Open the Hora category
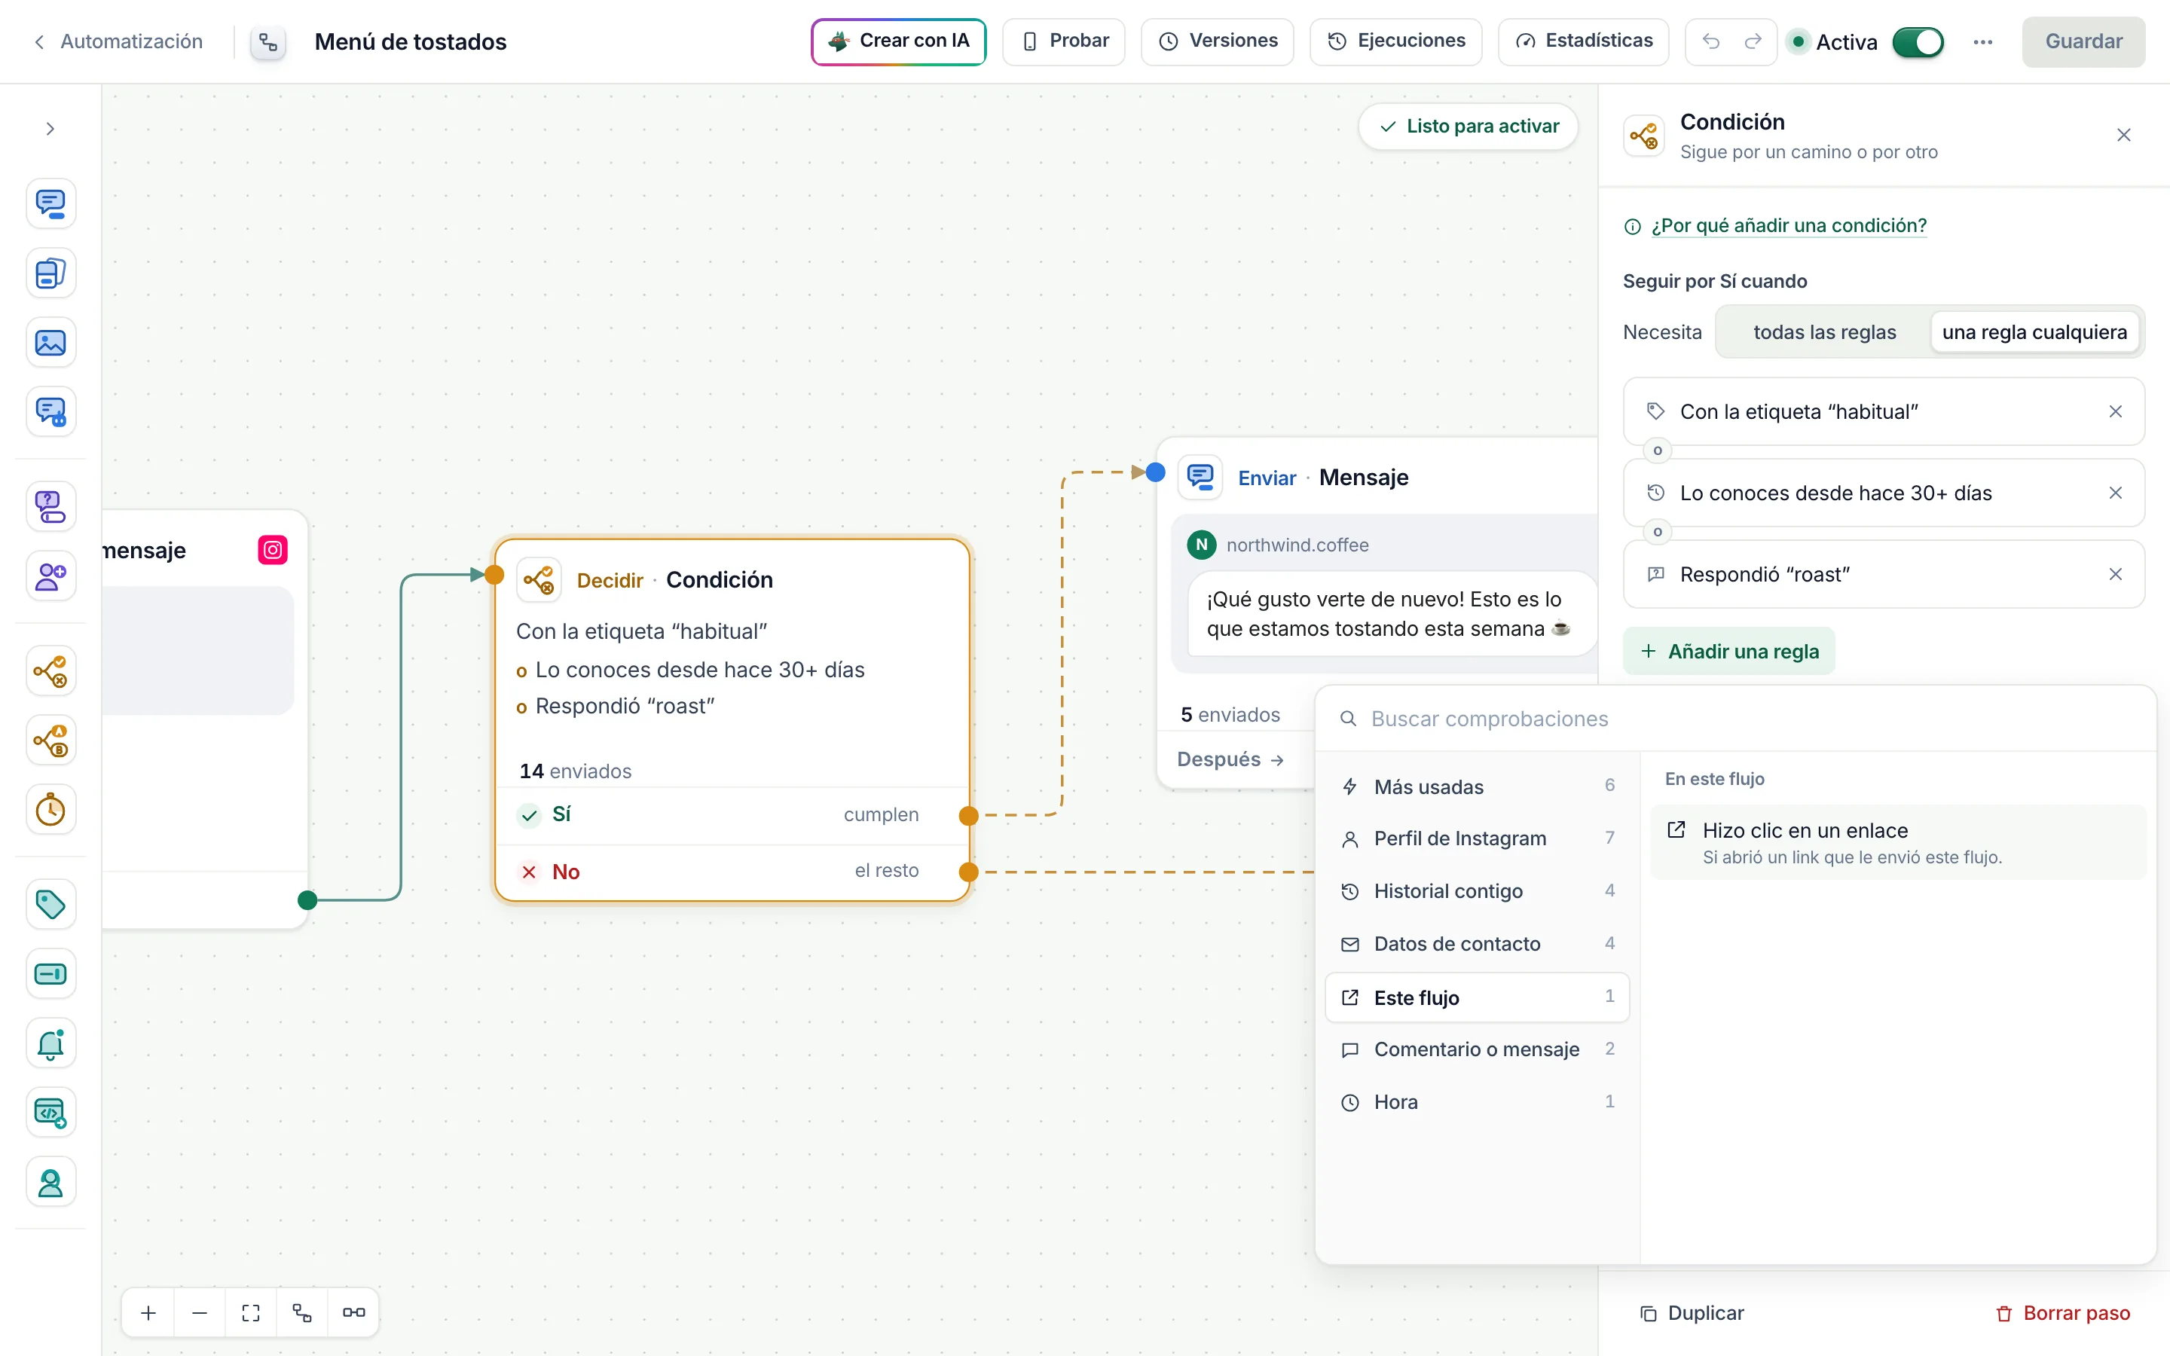This screenshot has height=1356, width=2170. point(1477,1102)
